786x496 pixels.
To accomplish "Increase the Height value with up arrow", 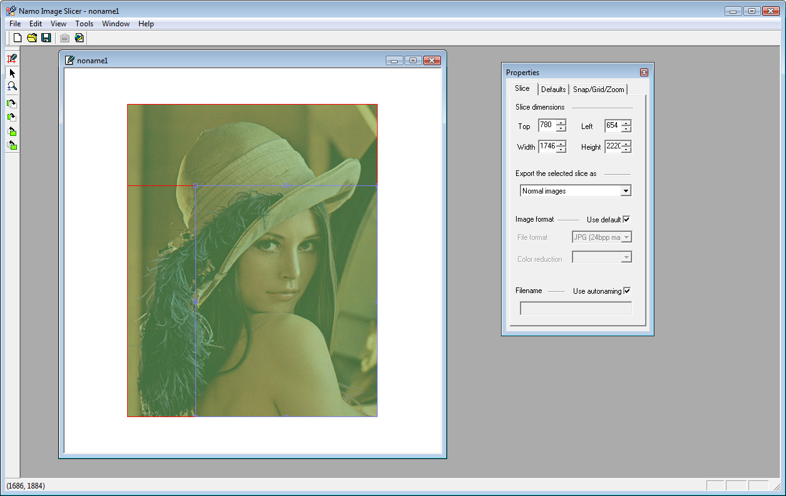I will [626, 143].
